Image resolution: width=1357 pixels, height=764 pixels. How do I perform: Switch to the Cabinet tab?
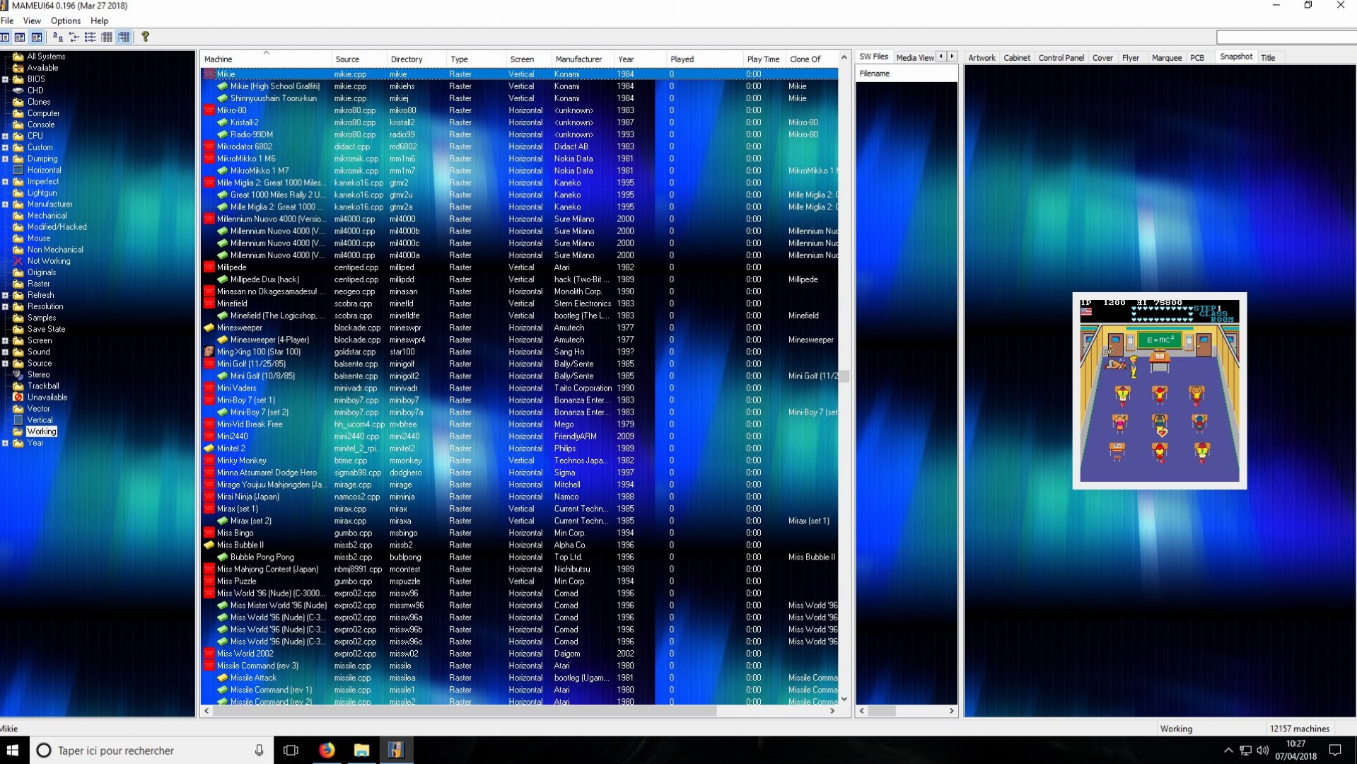point(1016,57)
